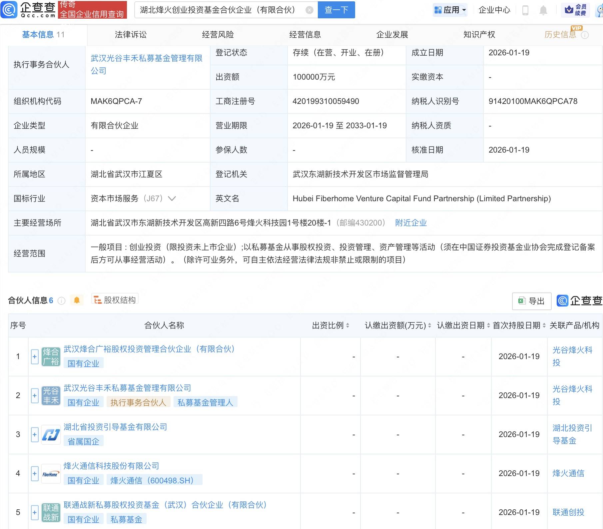Clear the search box with X icon
Screen dimensions: 603x529
309,10
